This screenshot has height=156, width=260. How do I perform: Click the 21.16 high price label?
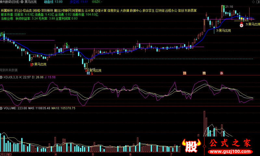[229, 7]
